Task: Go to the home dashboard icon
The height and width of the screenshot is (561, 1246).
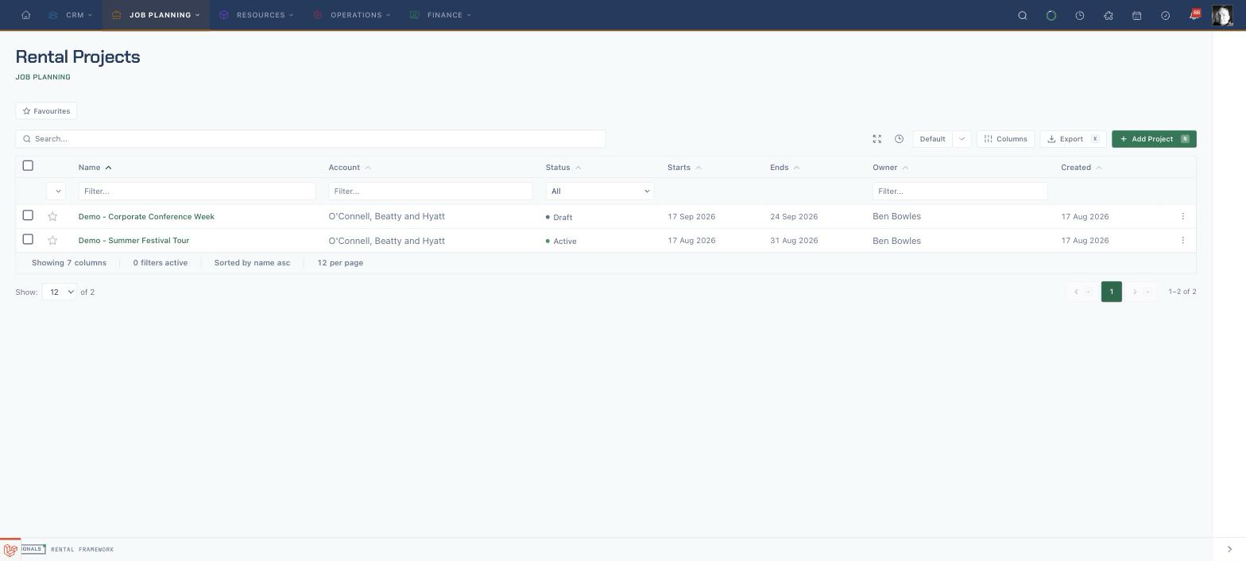Action: (26, 15)
